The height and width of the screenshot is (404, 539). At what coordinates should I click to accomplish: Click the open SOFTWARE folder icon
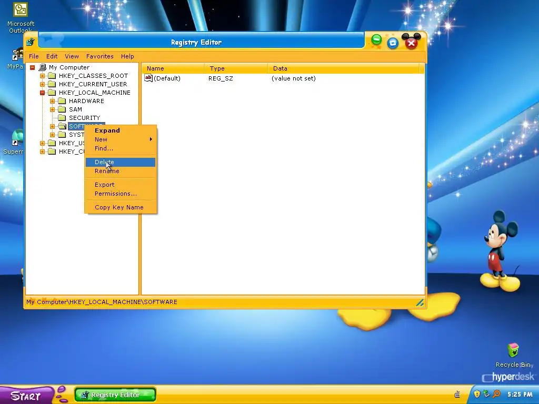pyautogui.click(x=62, y=126)
